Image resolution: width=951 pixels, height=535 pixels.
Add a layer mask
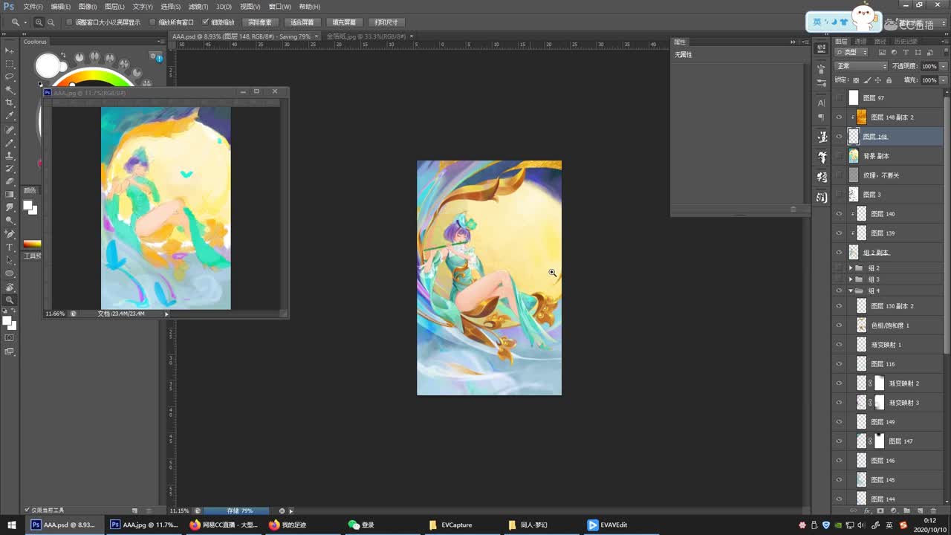(x=880, y=511)
